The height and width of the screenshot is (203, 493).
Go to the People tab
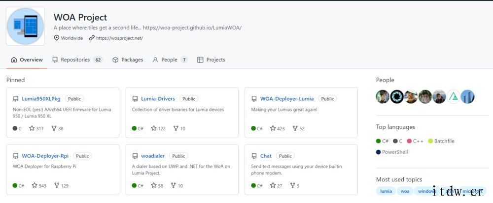coord(169,60)
